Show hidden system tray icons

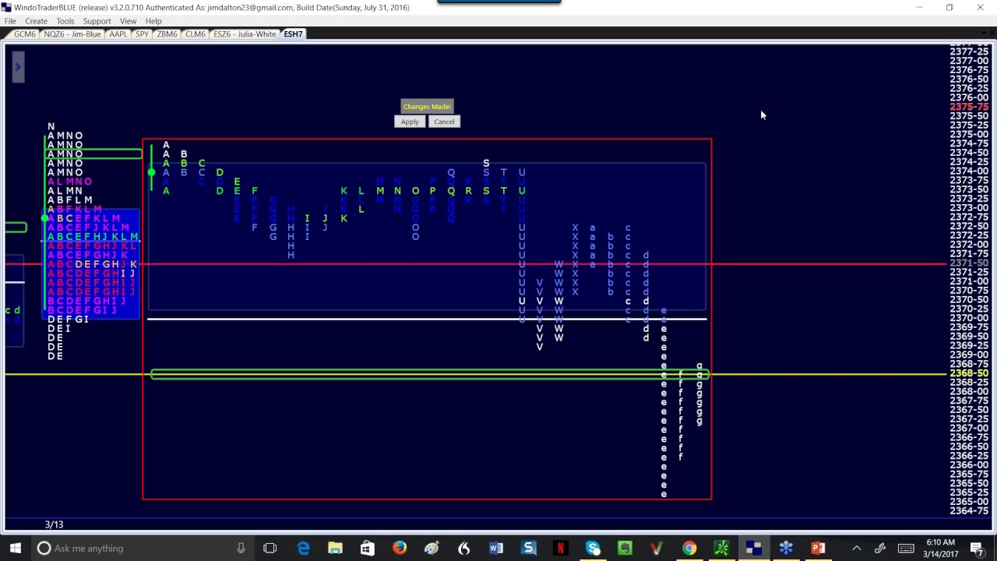click(x=856, y=549)
